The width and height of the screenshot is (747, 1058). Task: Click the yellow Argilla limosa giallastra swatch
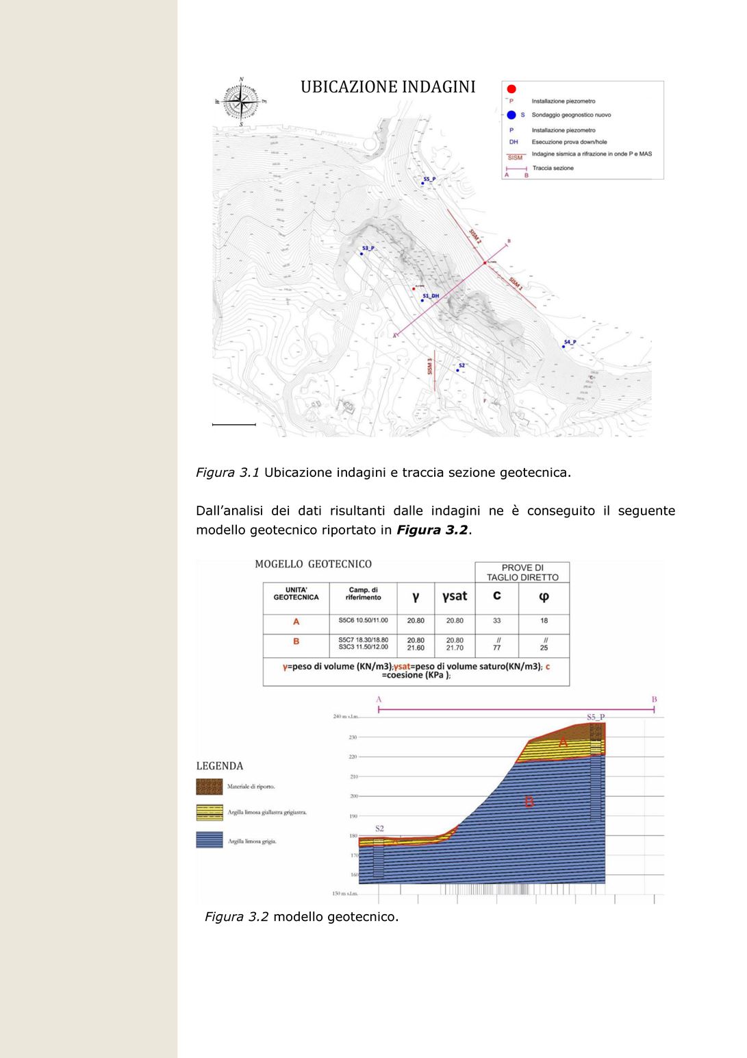pos(210,813)
